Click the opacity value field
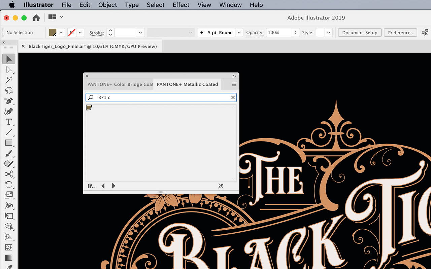This screenshot has width=431, height=269. (x=278, y=33)
